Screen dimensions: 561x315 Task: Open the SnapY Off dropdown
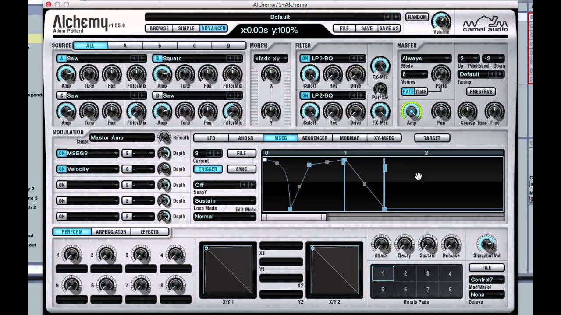click(x=224, y=185)
